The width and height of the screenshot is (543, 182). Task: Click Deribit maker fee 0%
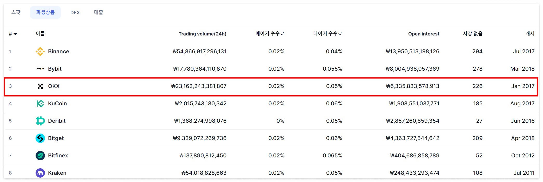(x=280, y=121)
